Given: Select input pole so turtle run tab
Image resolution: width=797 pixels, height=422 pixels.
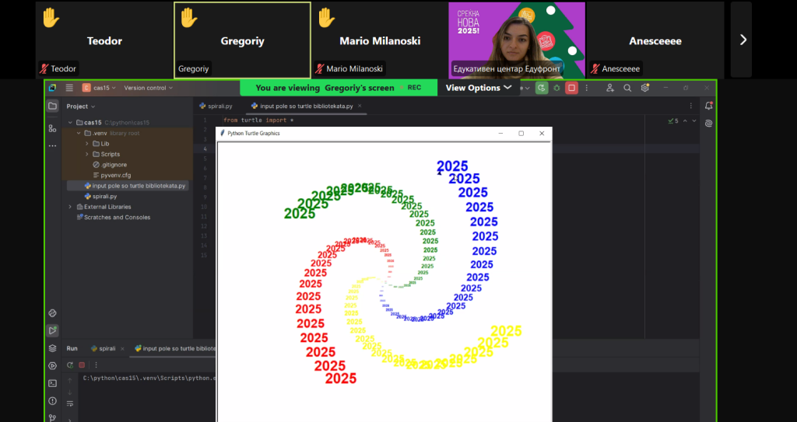Looking at the screenshot, I should (x=175, y=348).
